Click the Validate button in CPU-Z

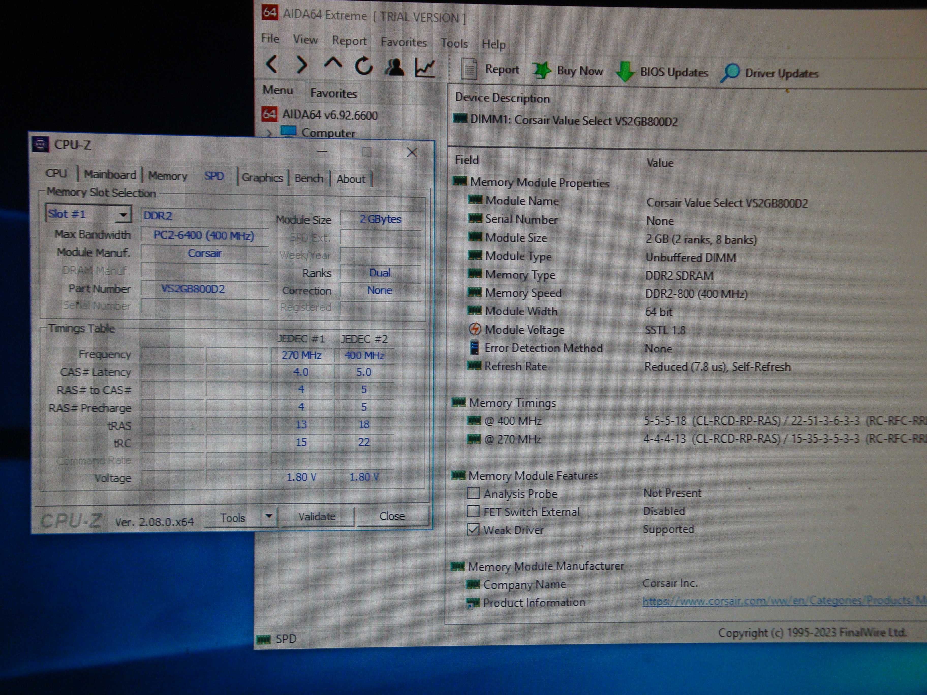tap(317, 516)
